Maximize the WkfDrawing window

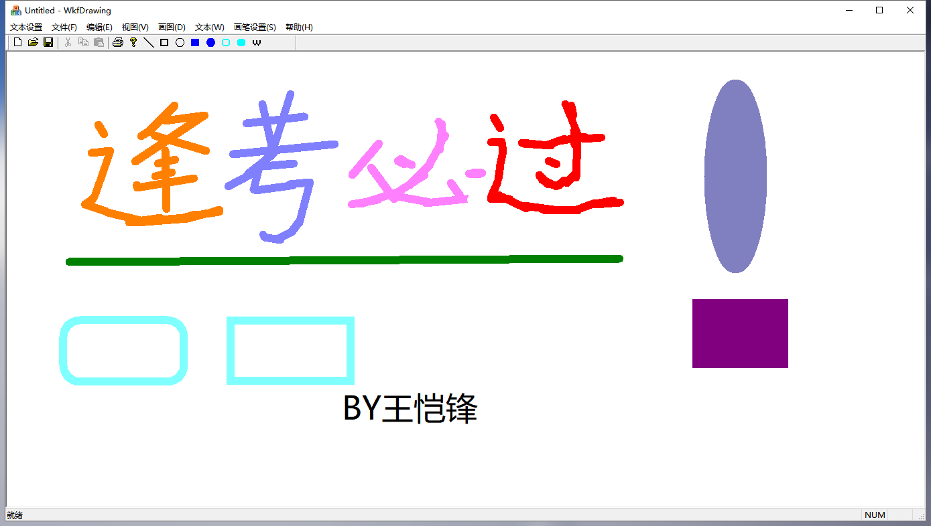click(x=879, y=10)
